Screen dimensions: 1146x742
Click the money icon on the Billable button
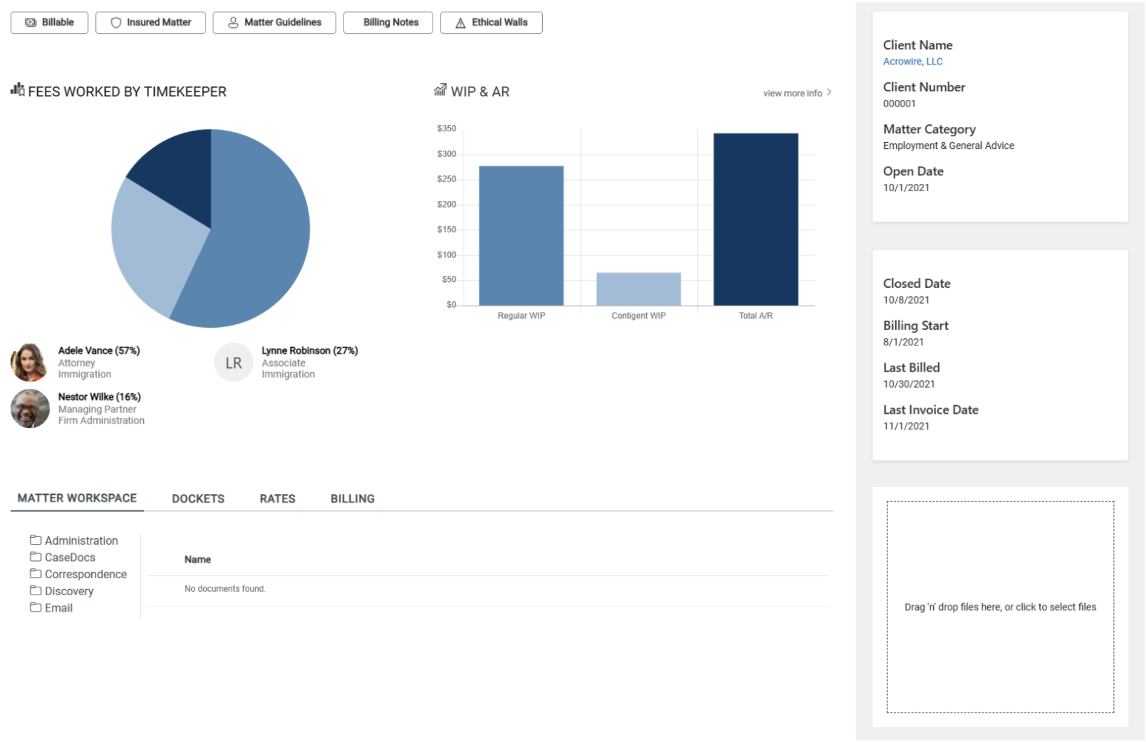pyautogui.click(x=30, y=22)
